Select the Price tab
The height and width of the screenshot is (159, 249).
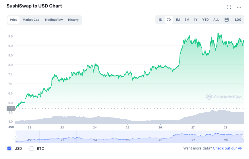[13, 20]
